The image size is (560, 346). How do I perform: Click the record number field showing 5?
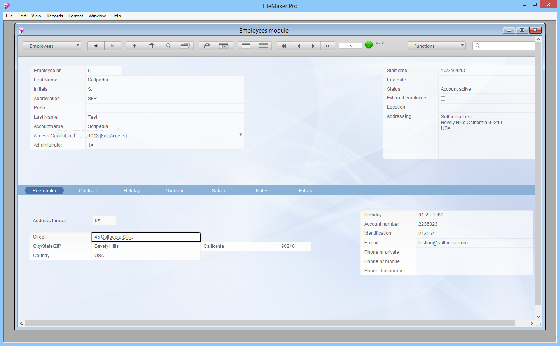pos(350,46)
